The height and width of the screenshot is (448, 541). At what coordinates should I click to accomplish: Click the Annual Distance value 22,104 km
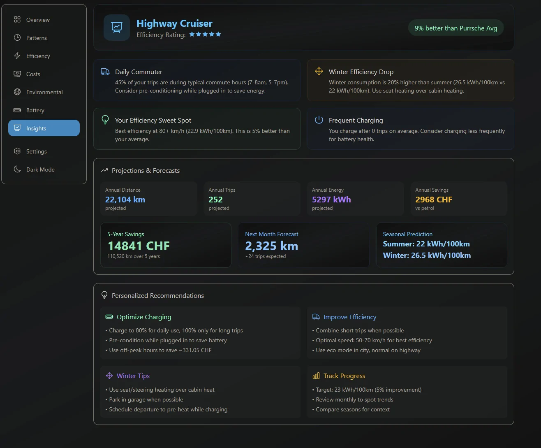click(x=125, y=200)
